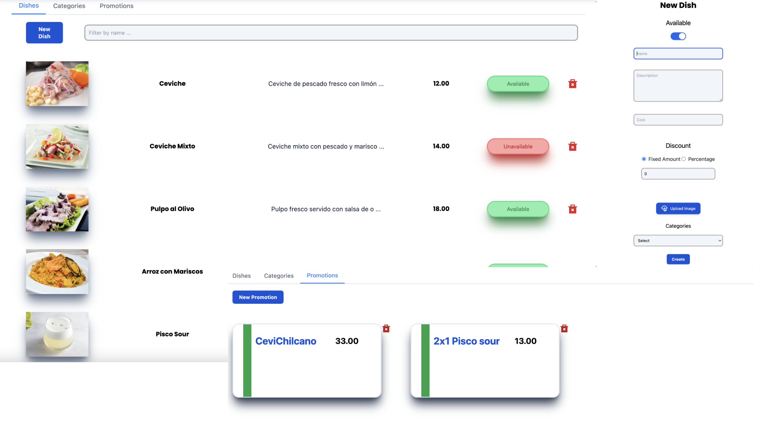Delete the CeviChilcano promotion trash icon

(x=386, y=328)
